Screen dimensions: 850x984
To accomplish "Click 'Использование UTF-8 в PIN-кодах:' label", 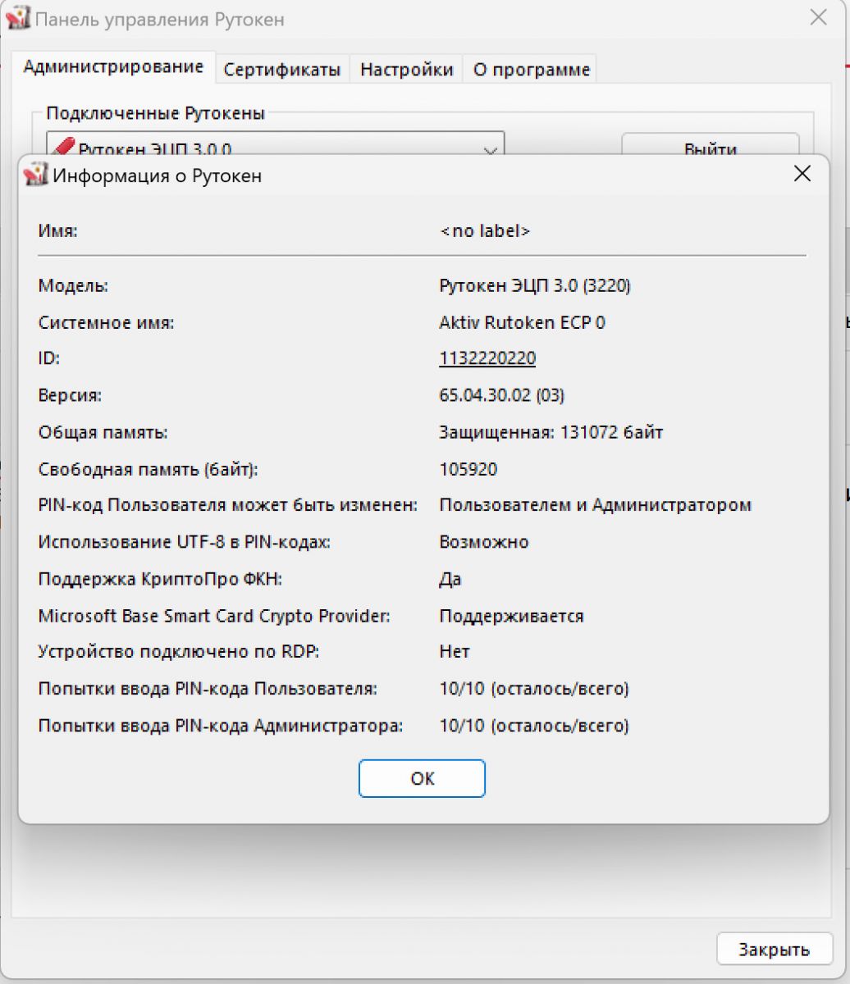I will (185, 542).
